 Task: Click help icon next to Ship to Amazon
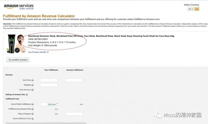tap(32, 114)
